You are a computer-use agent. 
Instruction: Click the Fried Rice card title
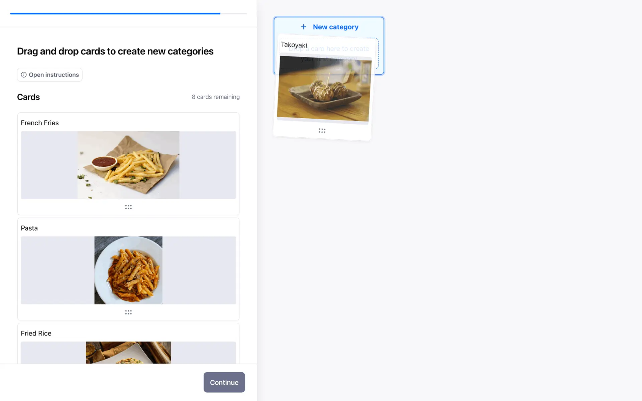[x=36, y=333]
